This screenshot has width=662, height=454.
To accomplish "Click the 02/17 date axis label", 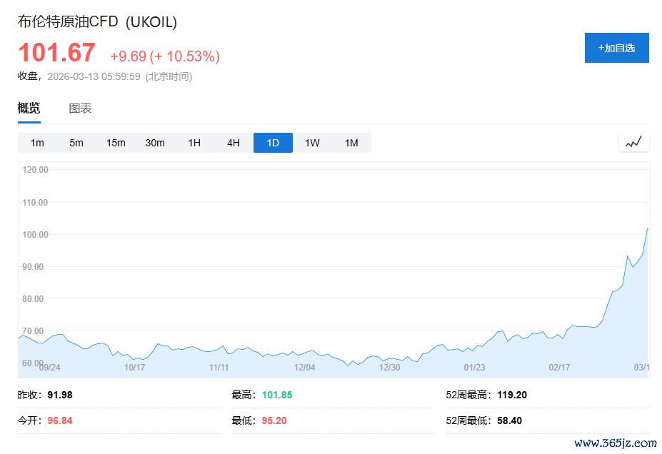I will [559, 368].
